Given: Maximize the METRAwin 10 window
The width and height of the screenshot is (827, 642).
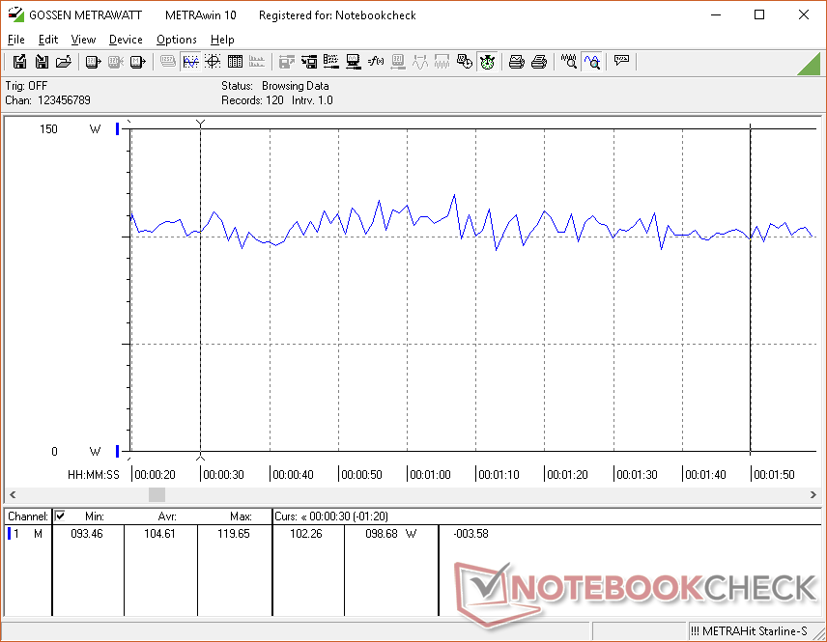Looking at the screenshot, I should point(759,14).
